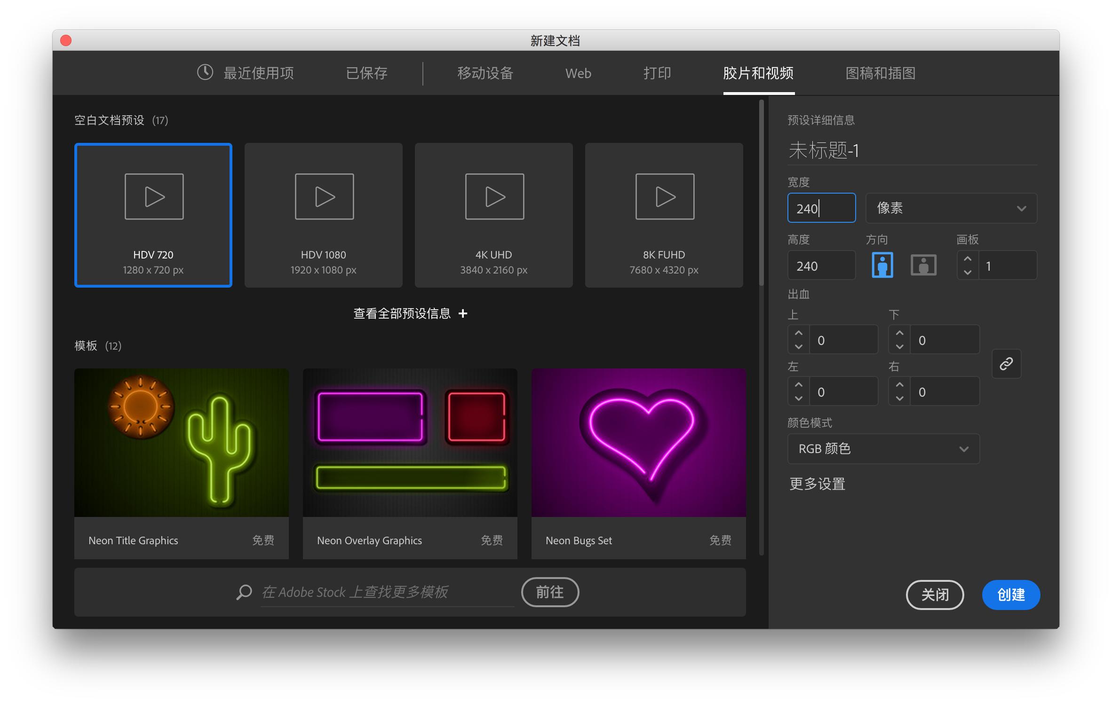Click the clock icon next to 最近使用项
Screen dimensions: 1112x704
click(x=204, y=73)
